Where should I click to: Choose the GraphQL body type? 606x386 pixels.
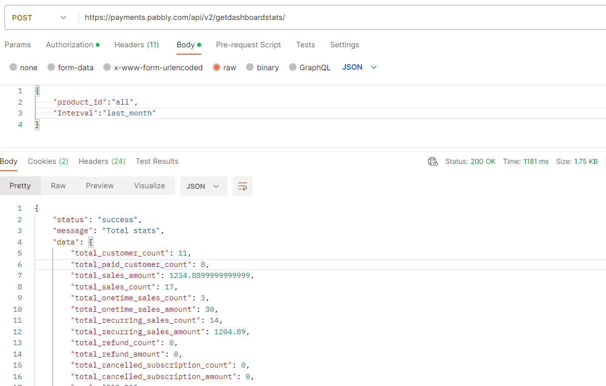click(x=309, y=67)
